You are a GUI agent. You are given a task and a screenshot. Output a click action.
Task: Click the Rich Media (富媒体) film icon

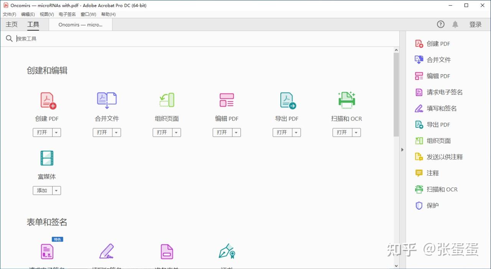[47, 158]
